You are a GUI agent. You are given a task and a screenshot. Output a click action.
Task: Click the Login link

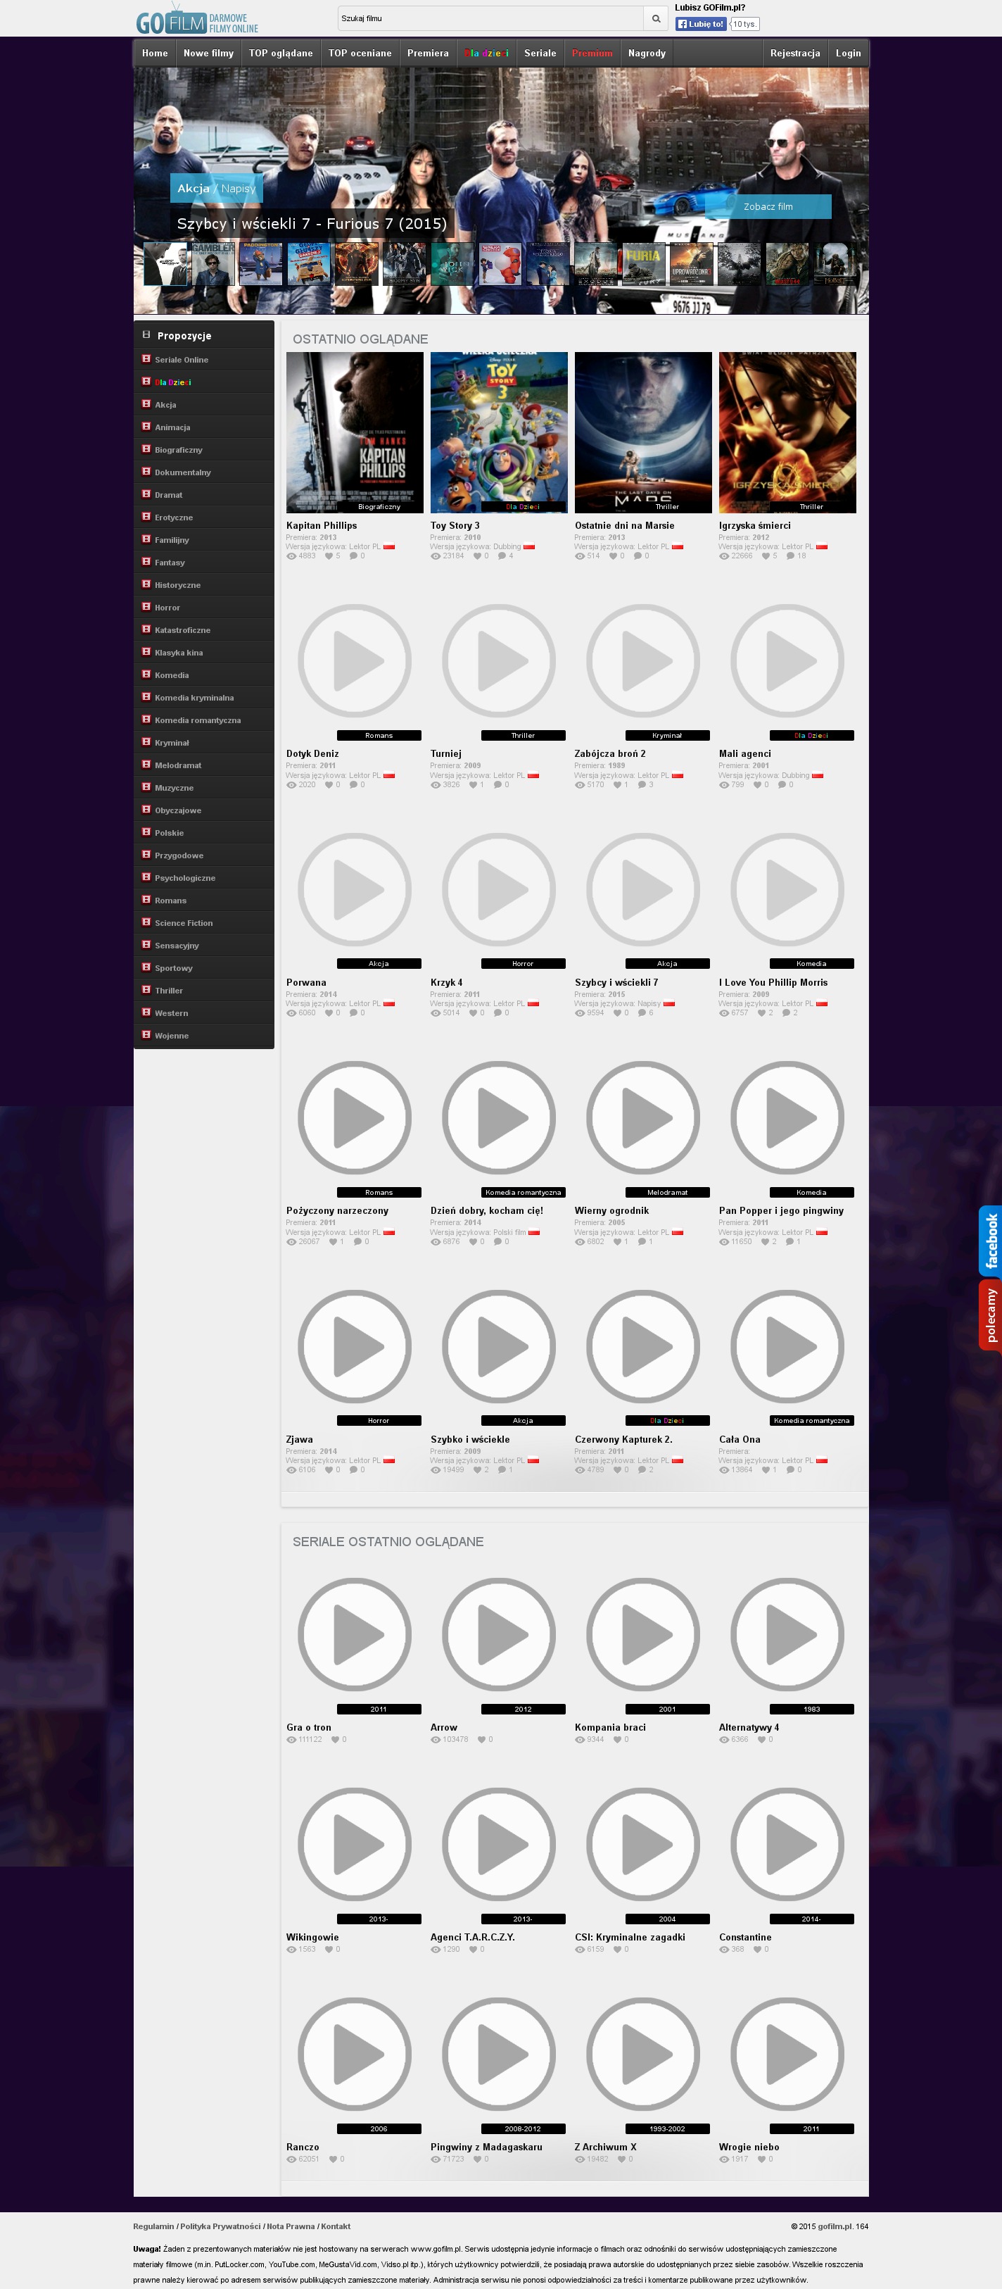(849, 54)
